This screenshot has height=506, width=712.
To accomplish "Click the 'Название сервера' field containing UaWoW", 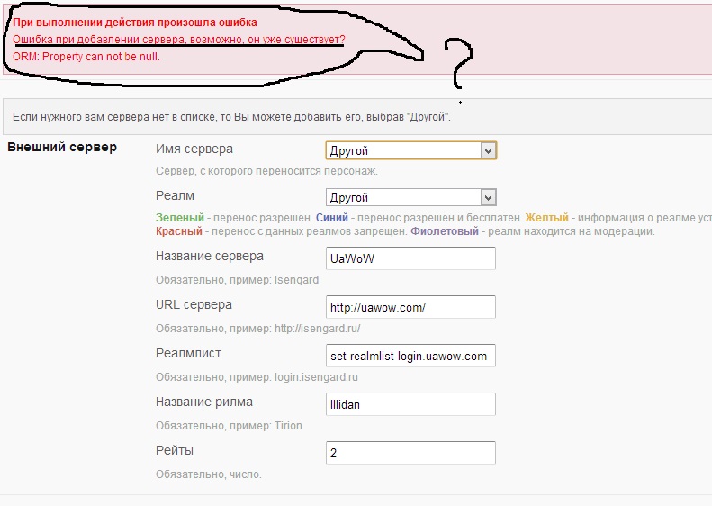I will 410,258.
